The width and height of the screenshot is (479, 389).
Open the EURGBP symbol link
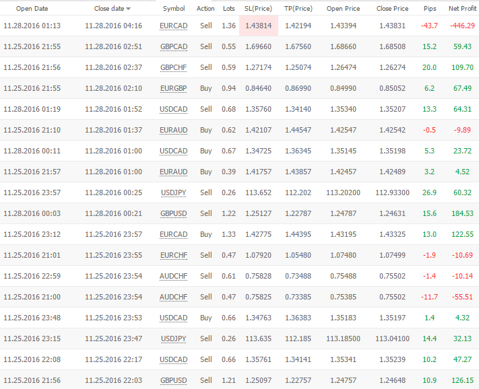point(174,88)
